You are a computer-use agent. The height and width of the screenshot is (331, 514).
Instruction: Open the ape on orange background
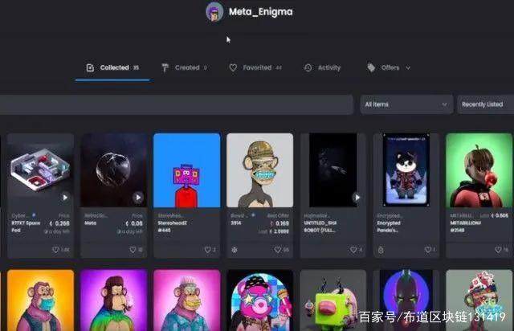[40, 300]
